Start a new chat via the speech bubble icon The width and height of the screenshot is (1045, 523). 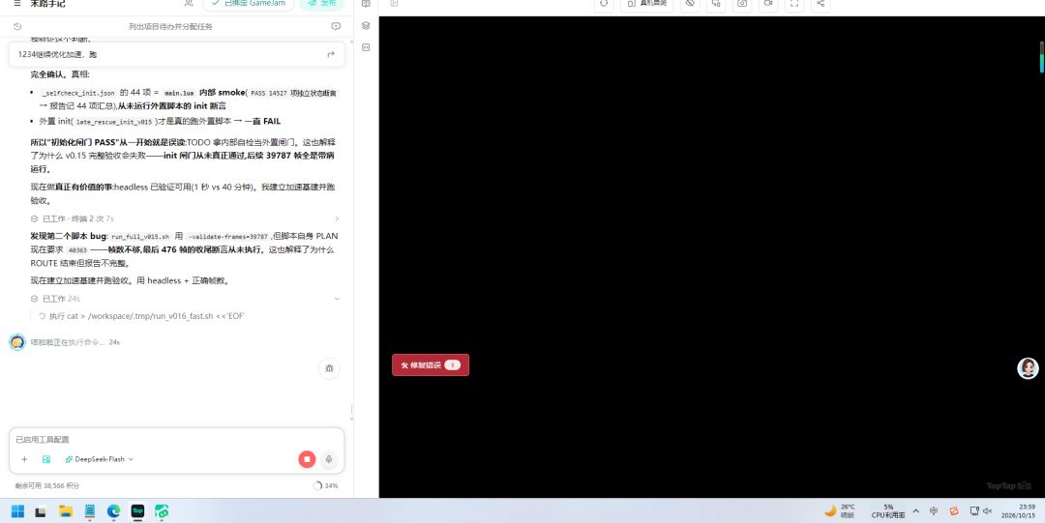336,27
